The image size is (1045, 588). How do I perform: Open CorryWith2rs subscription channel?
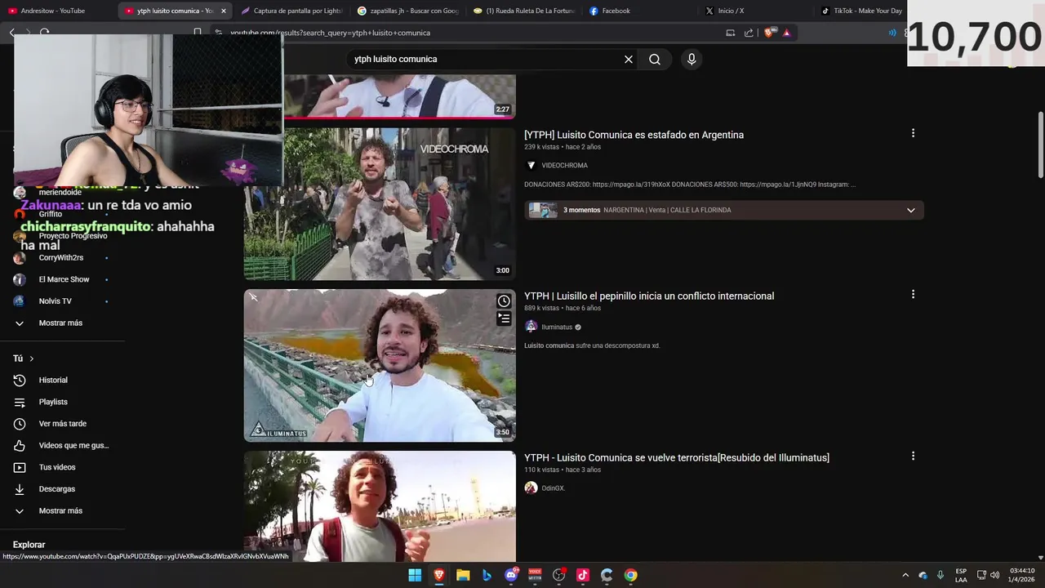(x=61, y=257)
